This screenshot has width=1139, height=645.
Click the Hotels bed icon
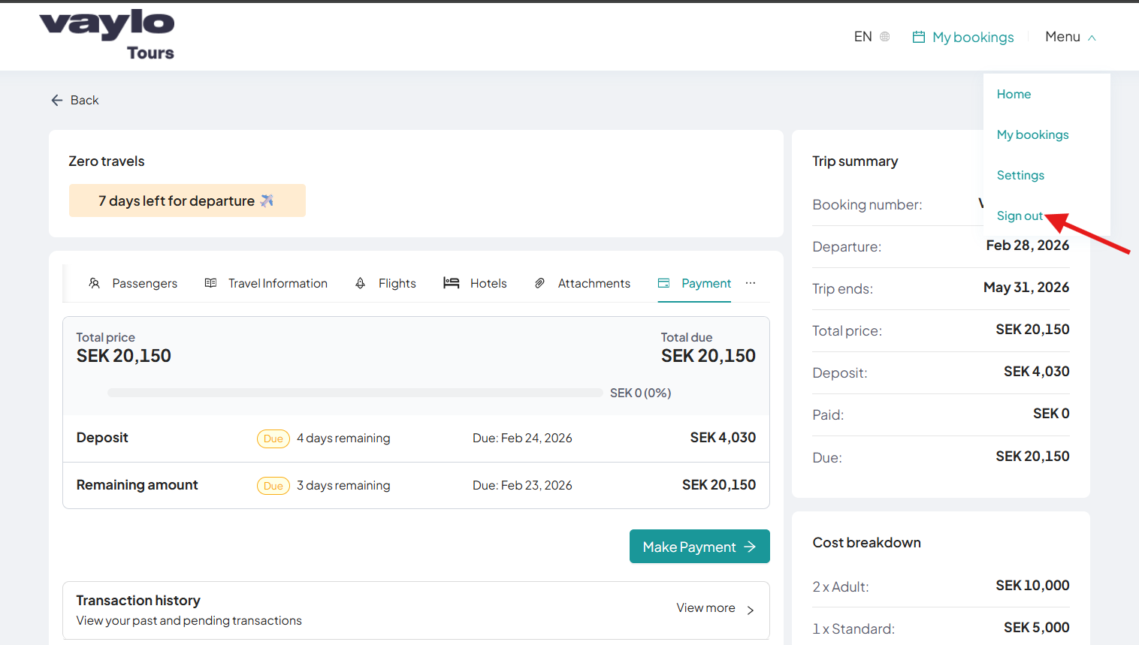tap(451, 283)
